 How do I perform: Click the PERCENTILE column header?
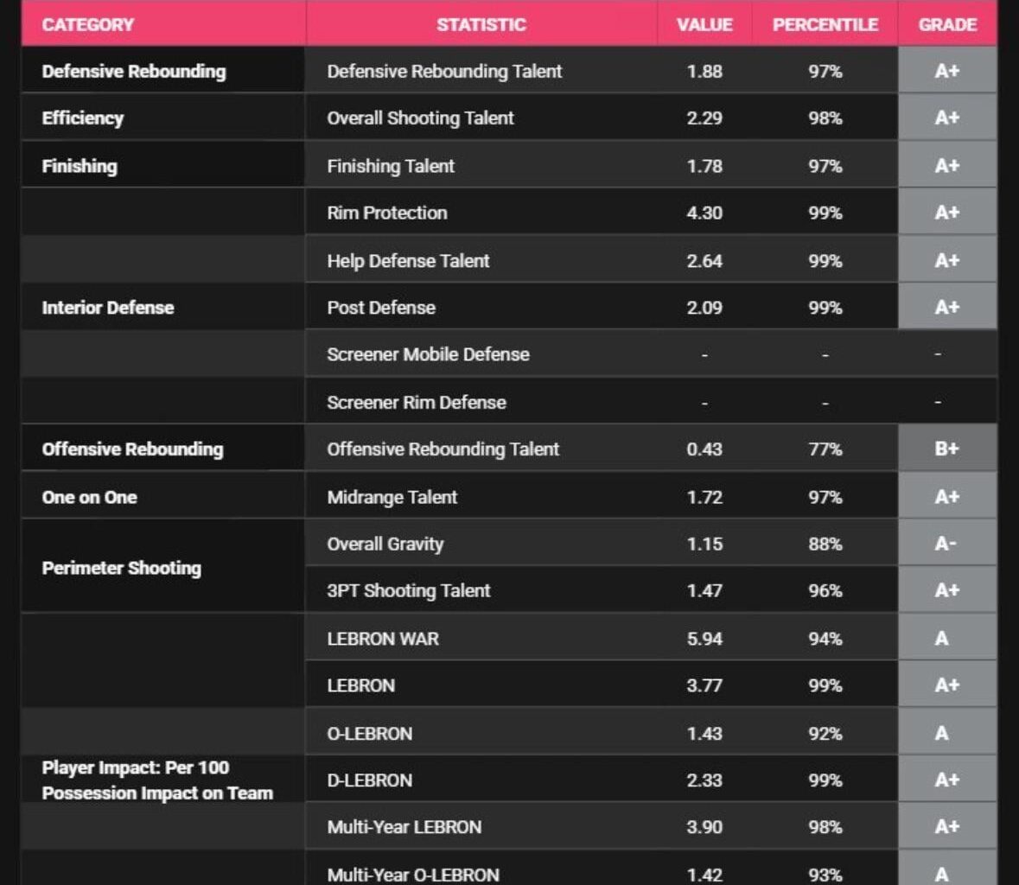(825, 24)
